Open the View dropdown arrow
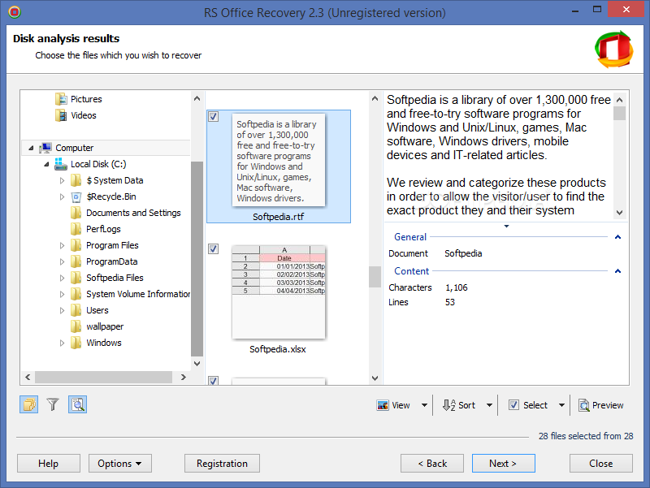The height and width of the screenshot is (488, 650). click(x=424, y=405)
